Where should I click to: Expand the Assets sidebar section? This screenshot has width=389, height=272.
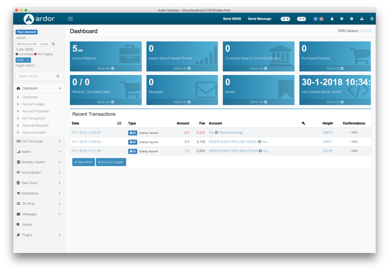[x=39, y=152]
